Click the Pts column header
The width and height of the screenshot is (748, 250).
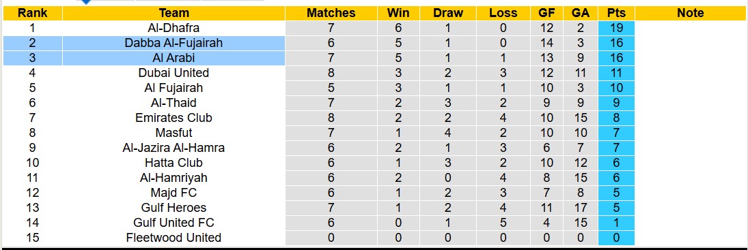616,13
